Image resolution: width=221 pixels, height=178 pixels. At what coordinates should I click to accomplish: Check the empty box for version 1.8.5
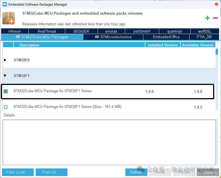(6, 107)
